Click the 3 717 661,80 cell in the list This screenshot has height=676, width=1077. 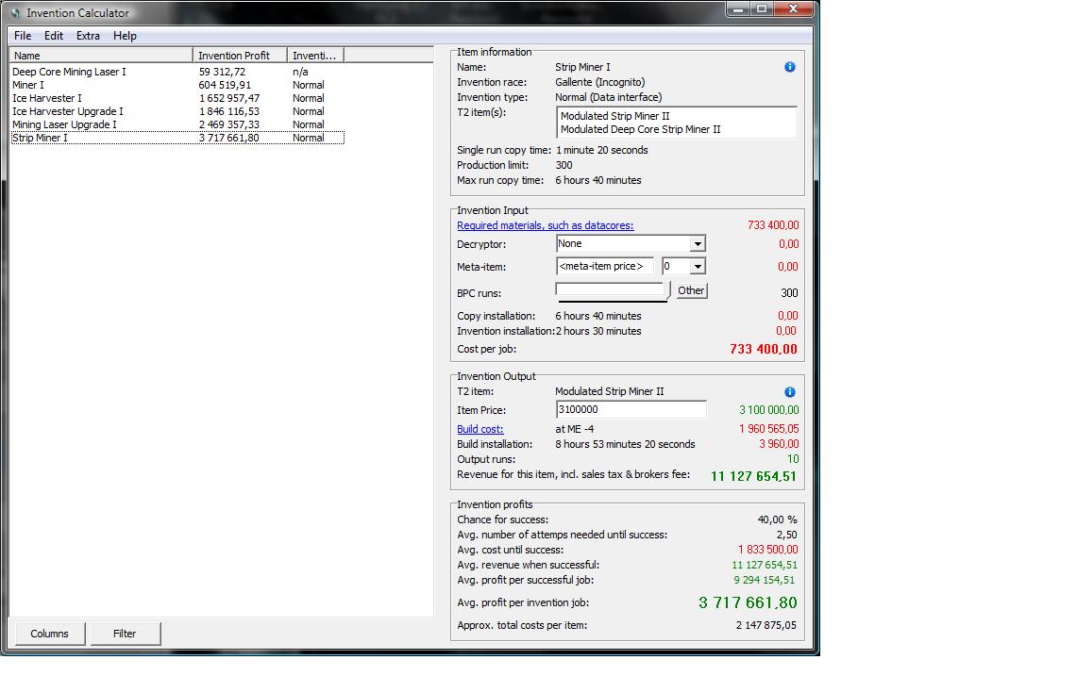point(228,138)
